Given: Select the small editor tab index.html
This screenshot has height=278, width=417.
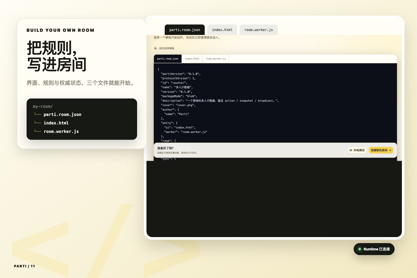Looking at the screenshot, I should 192,59.
